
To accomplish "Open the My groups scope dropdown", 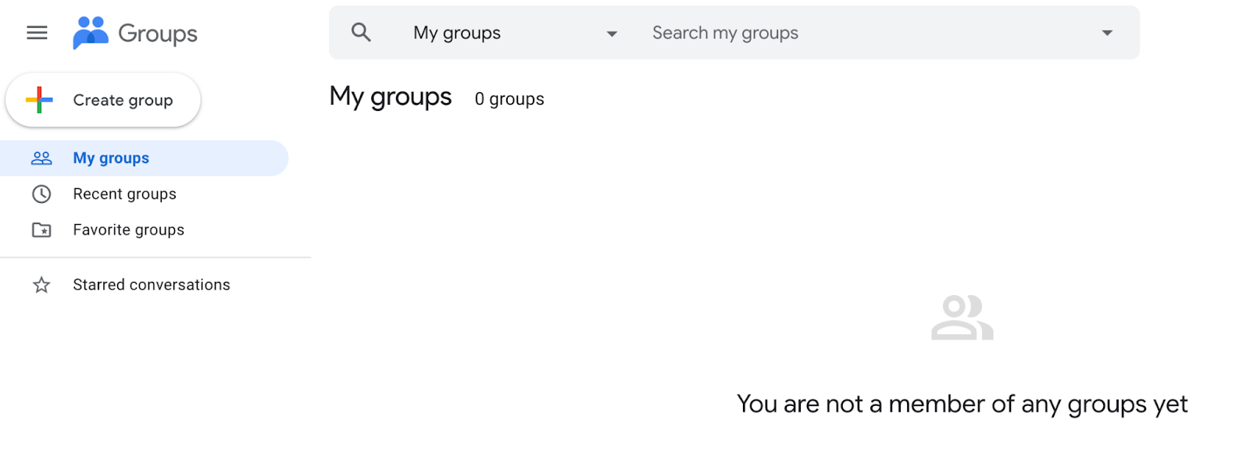I will (x=515, y=33).
